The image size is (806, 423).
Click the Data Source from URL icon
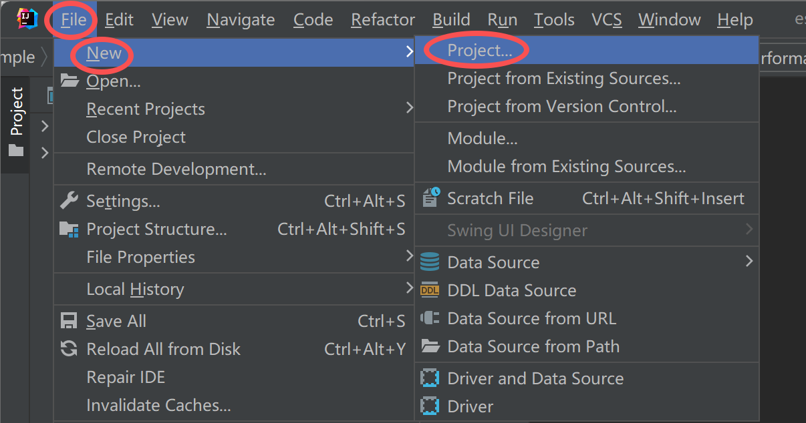pos(430,318)
